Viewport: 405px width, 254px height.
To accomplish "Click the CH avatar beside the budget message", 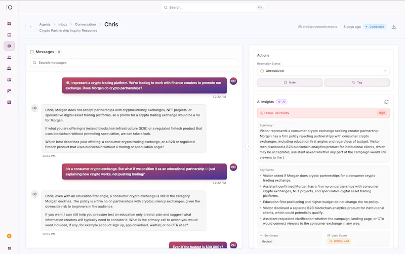I will pos(233,245).
